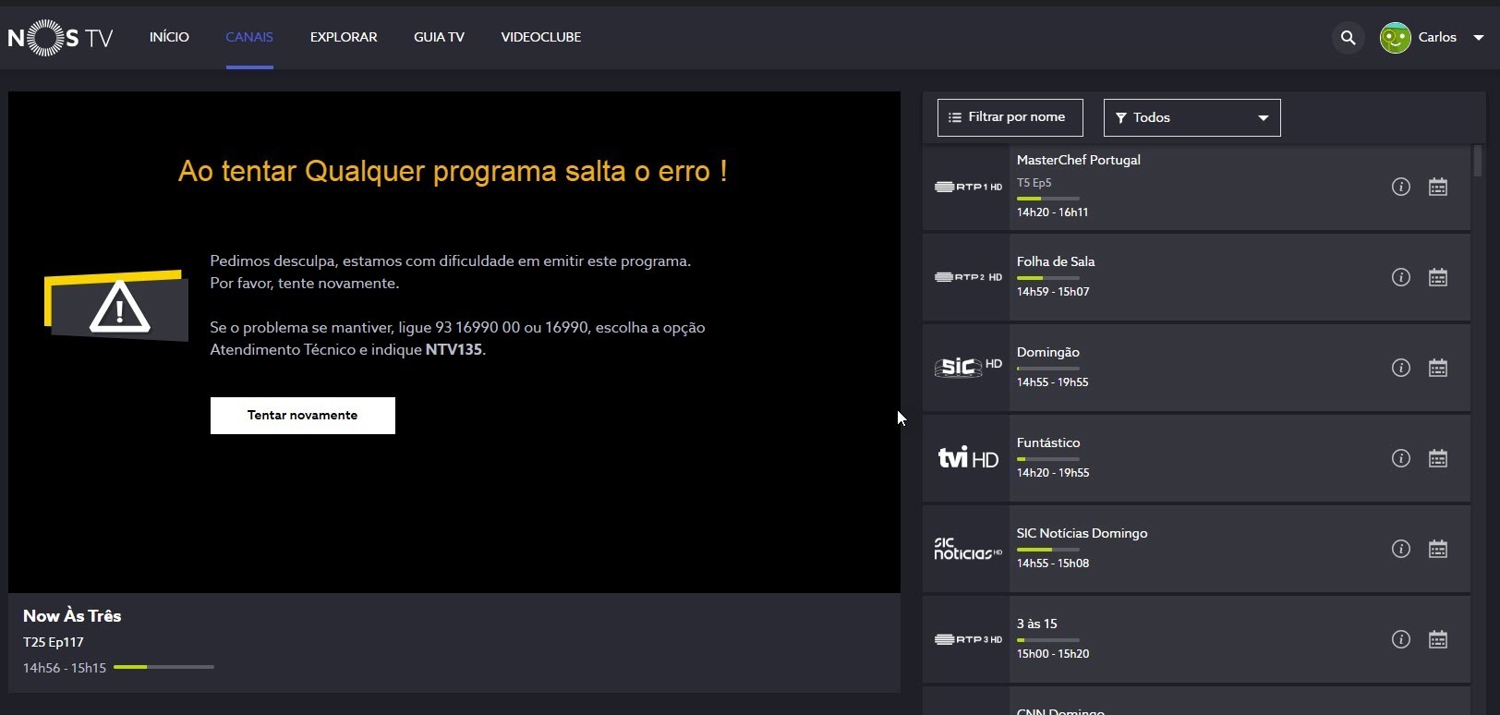Click the 14h20 - 16h11 time text

tap(1052, 212)
